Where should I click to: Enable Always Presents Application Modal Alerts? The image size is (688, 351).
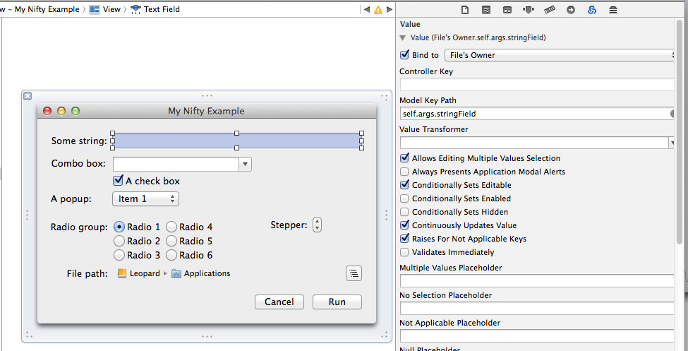click(x=404, y=172)
